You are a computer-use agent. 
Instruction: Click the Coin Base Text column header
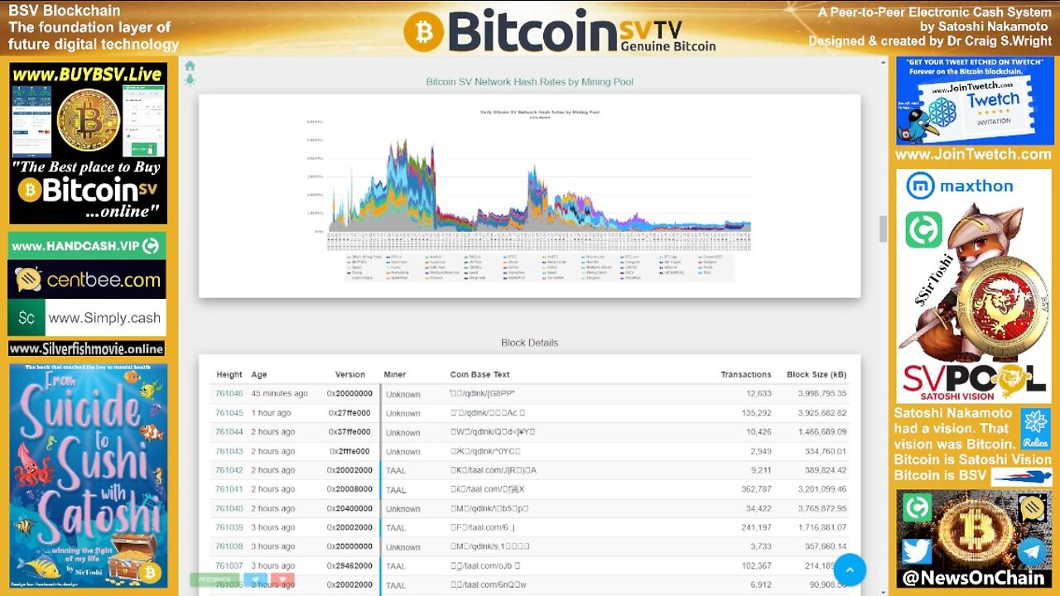(x=480, y=374)
